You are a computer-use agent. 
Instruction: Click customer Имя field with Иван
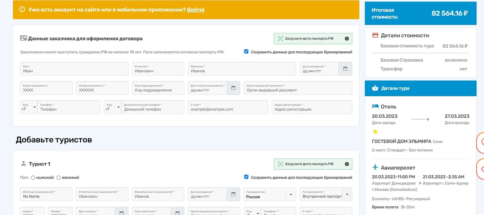point(74,69)
